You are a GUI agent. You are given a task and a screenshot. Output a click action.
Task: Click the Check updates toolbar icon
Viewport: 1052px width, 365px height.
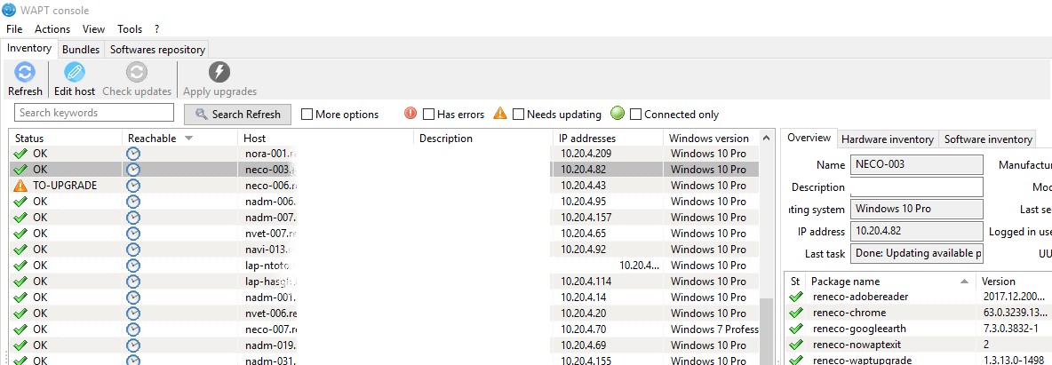pyautogui.click(x=137, y=73)
